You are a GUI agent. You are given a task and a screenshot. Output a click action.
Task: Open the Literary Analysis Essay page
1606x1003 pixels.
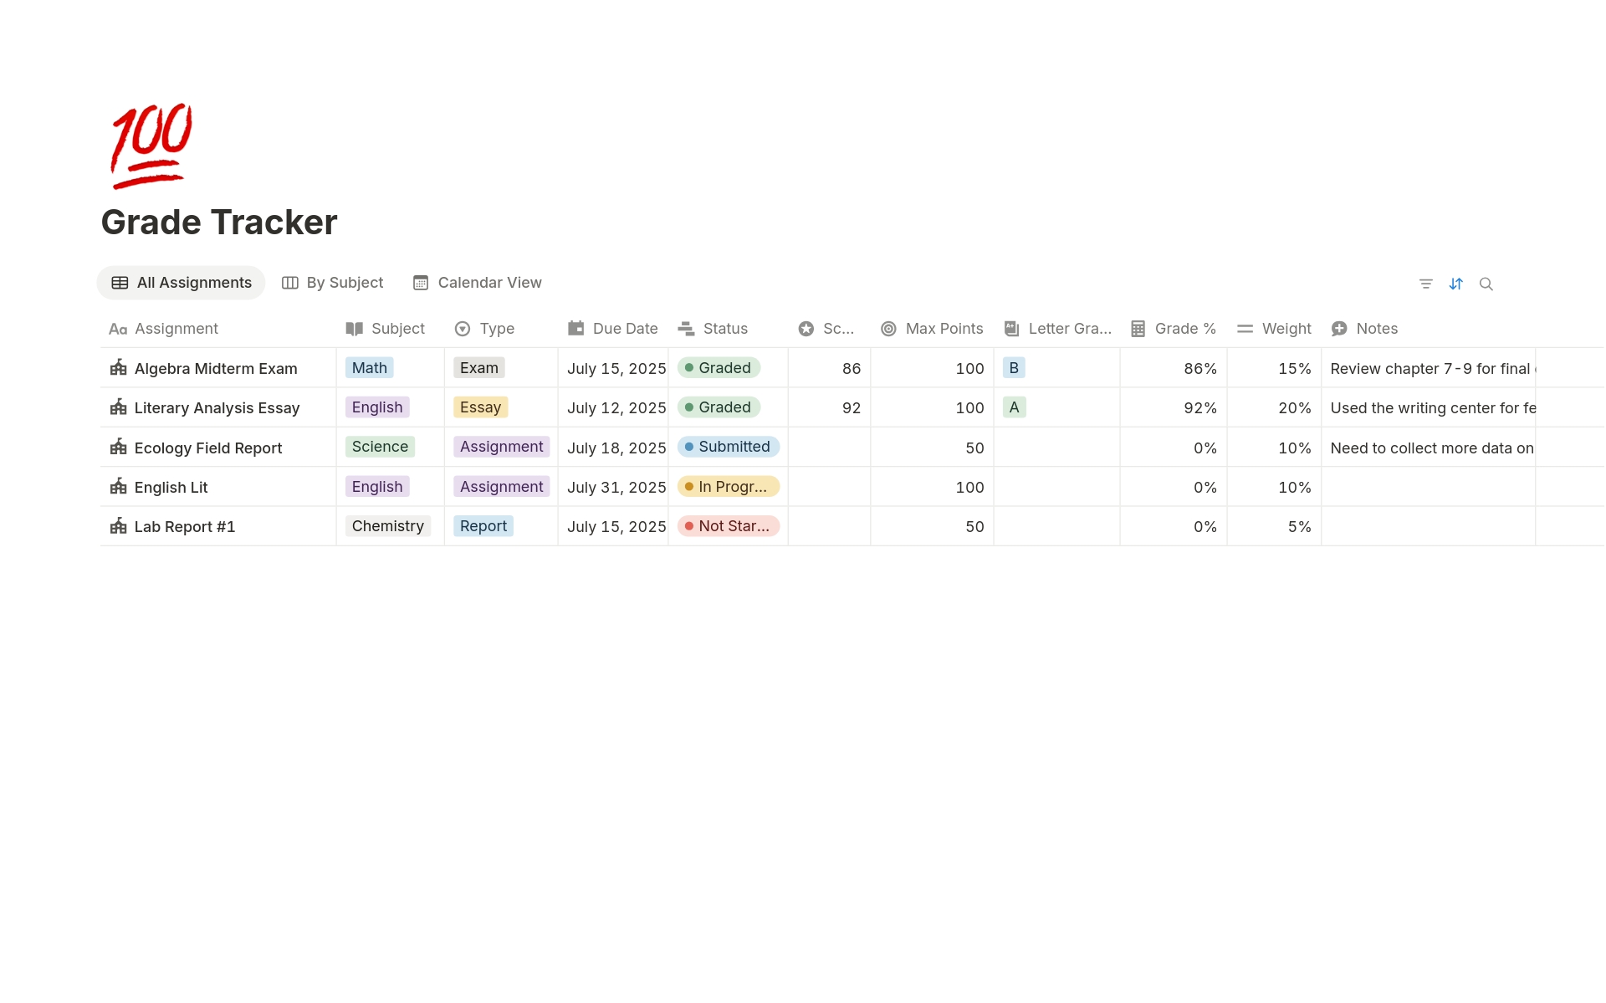217,408
